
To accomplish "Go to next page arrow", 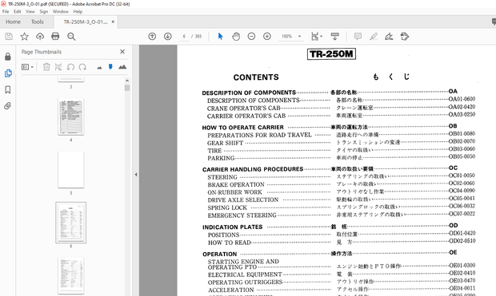I will coord(168,36).
